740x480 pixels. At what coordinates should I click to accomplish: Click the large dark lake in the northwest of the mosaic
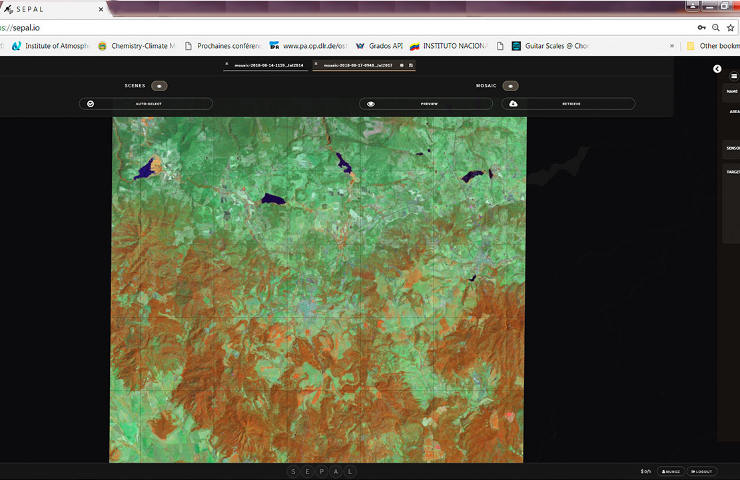coord(145,170)
